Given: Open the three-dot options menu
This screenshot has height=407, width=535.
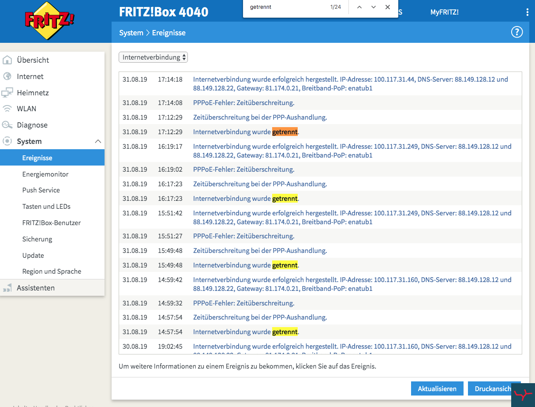Looking at the screenshot, I should click(x=528, y=12).
